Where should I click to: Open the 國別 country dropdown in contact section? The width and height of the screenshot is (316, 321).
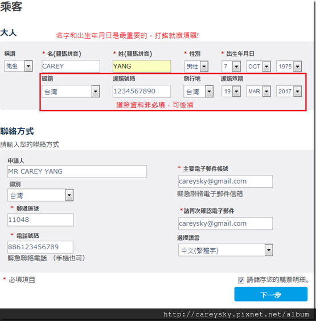coord(40,195)
